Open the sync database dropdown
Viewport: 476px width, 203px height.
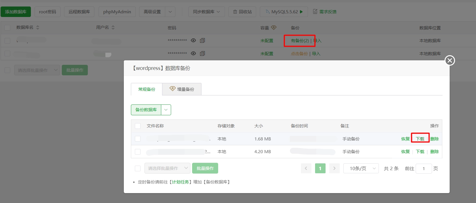tap(207, 12)
